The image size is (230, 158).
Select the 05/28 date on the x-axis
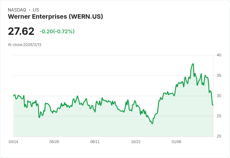pos(54,142)
